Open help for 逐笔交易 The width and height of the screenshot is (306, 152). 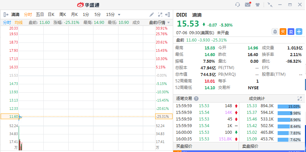click(196, 99)
